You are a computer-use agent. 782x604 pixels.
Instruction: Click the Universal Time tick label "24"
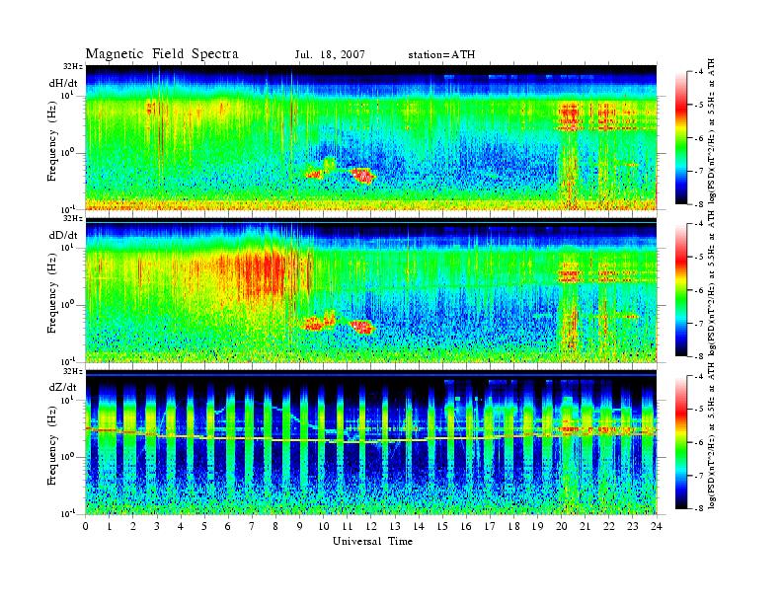(657, 527)
